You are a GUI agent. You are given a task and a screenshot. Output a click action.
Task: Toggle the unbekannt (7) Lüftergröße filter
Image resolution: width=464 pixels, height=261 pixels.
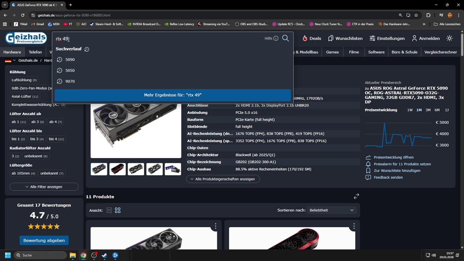pos(52,173)
